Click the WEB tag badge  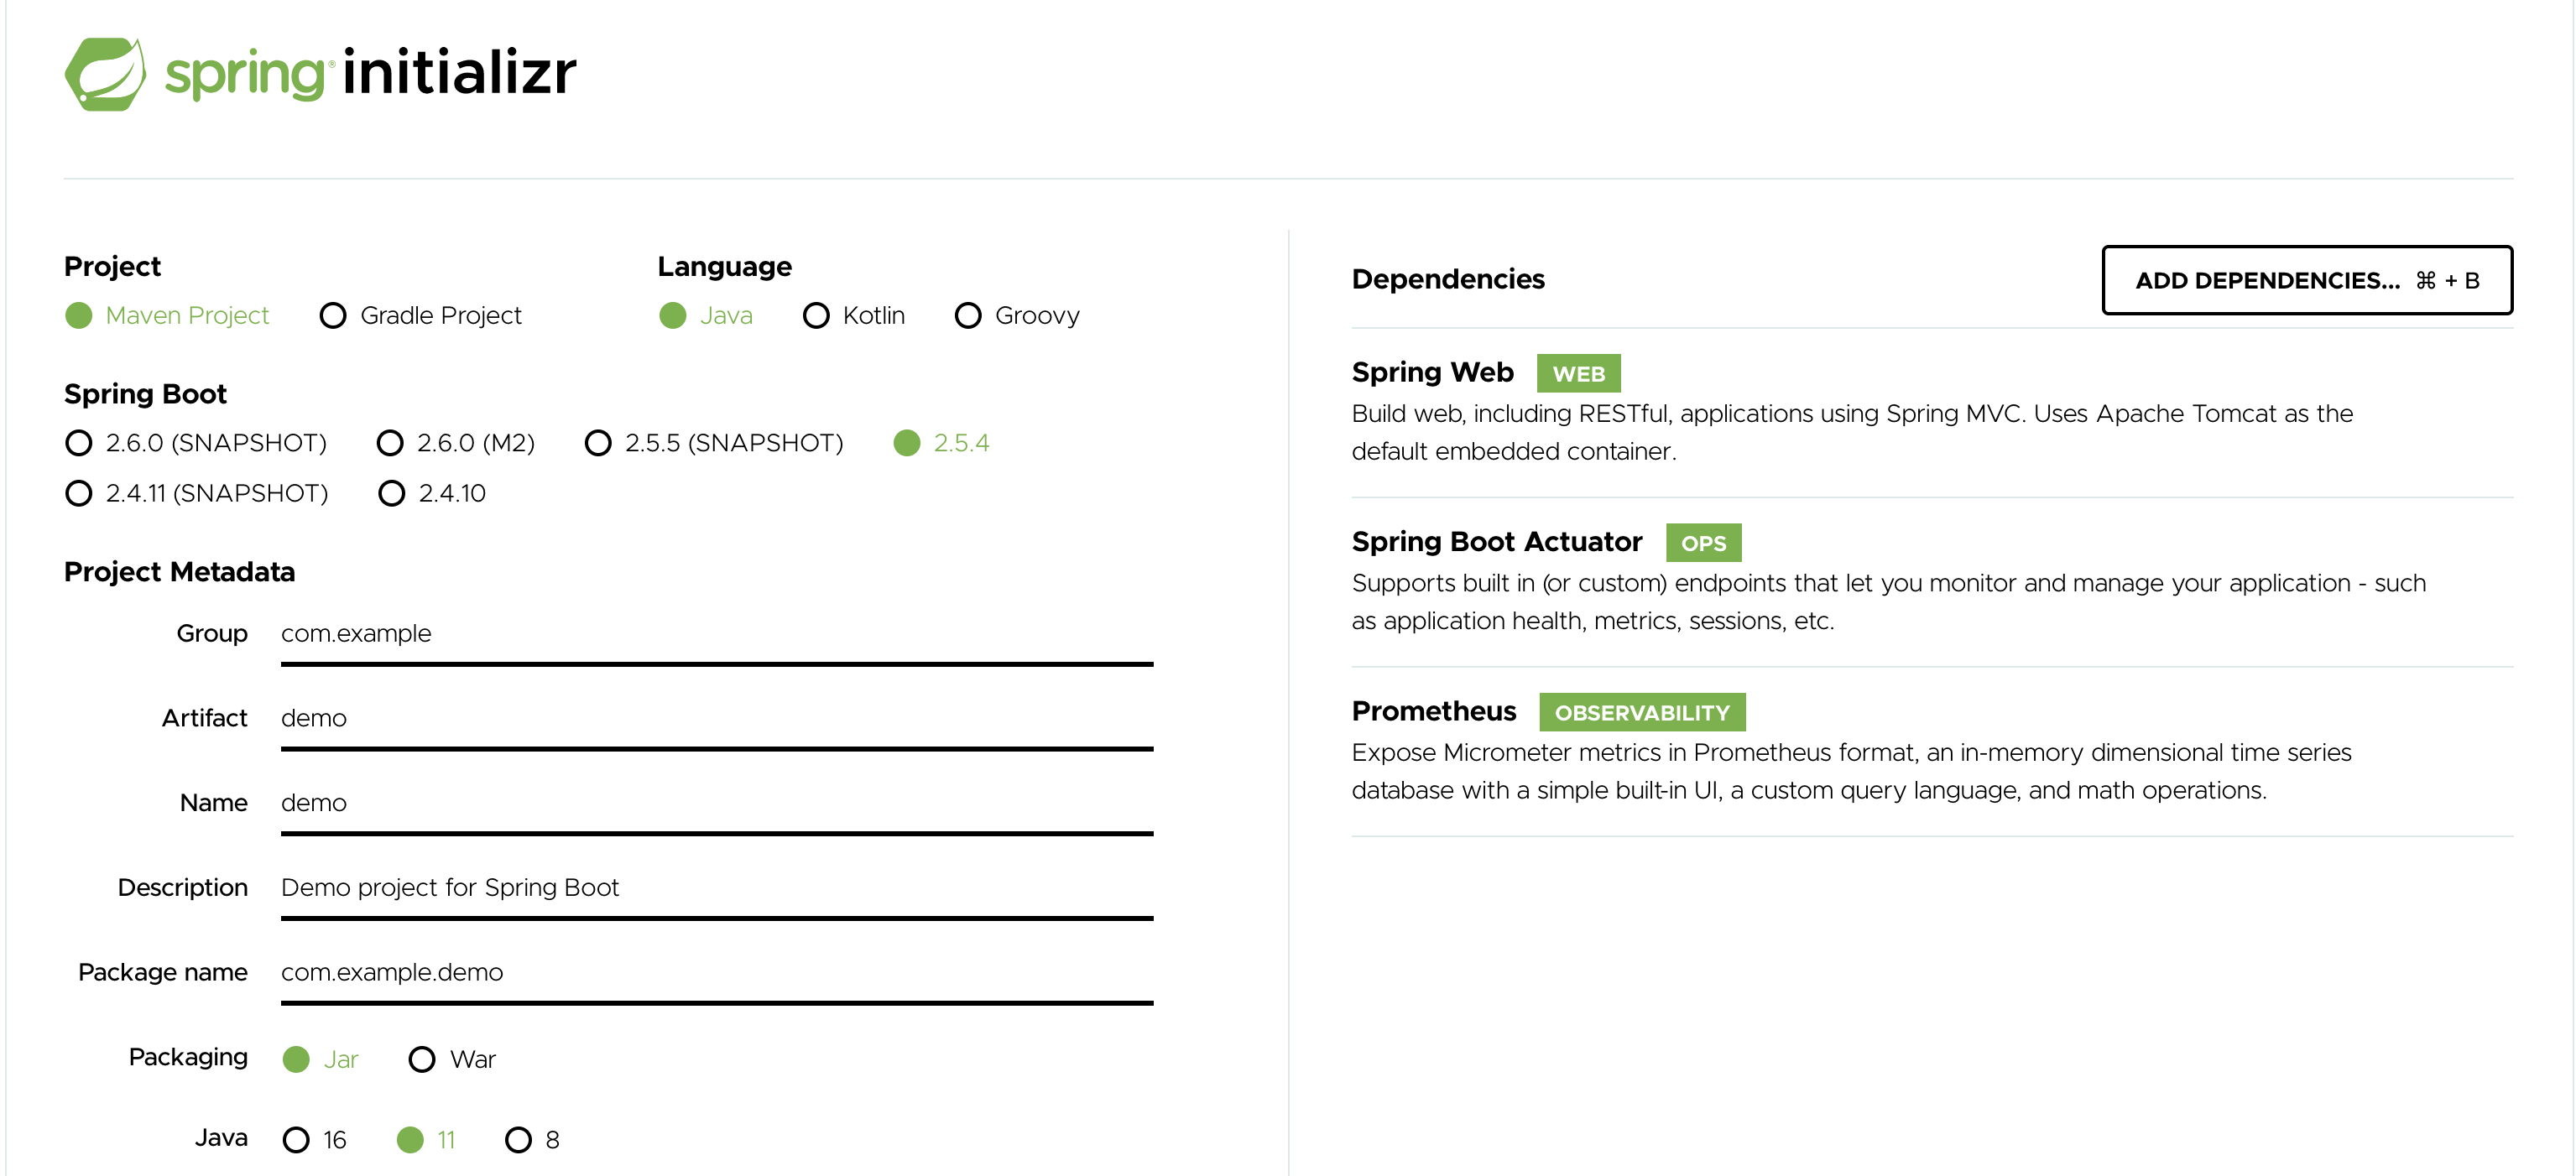click(x=1578, y=374)
